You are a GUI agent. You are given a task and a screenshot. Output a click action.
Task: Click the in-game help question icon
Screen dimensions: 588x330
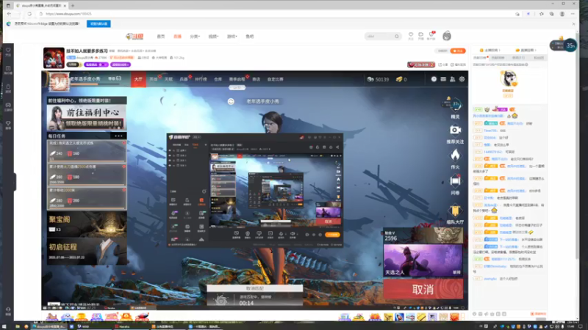pyautogui.click(x=434, y=79)
